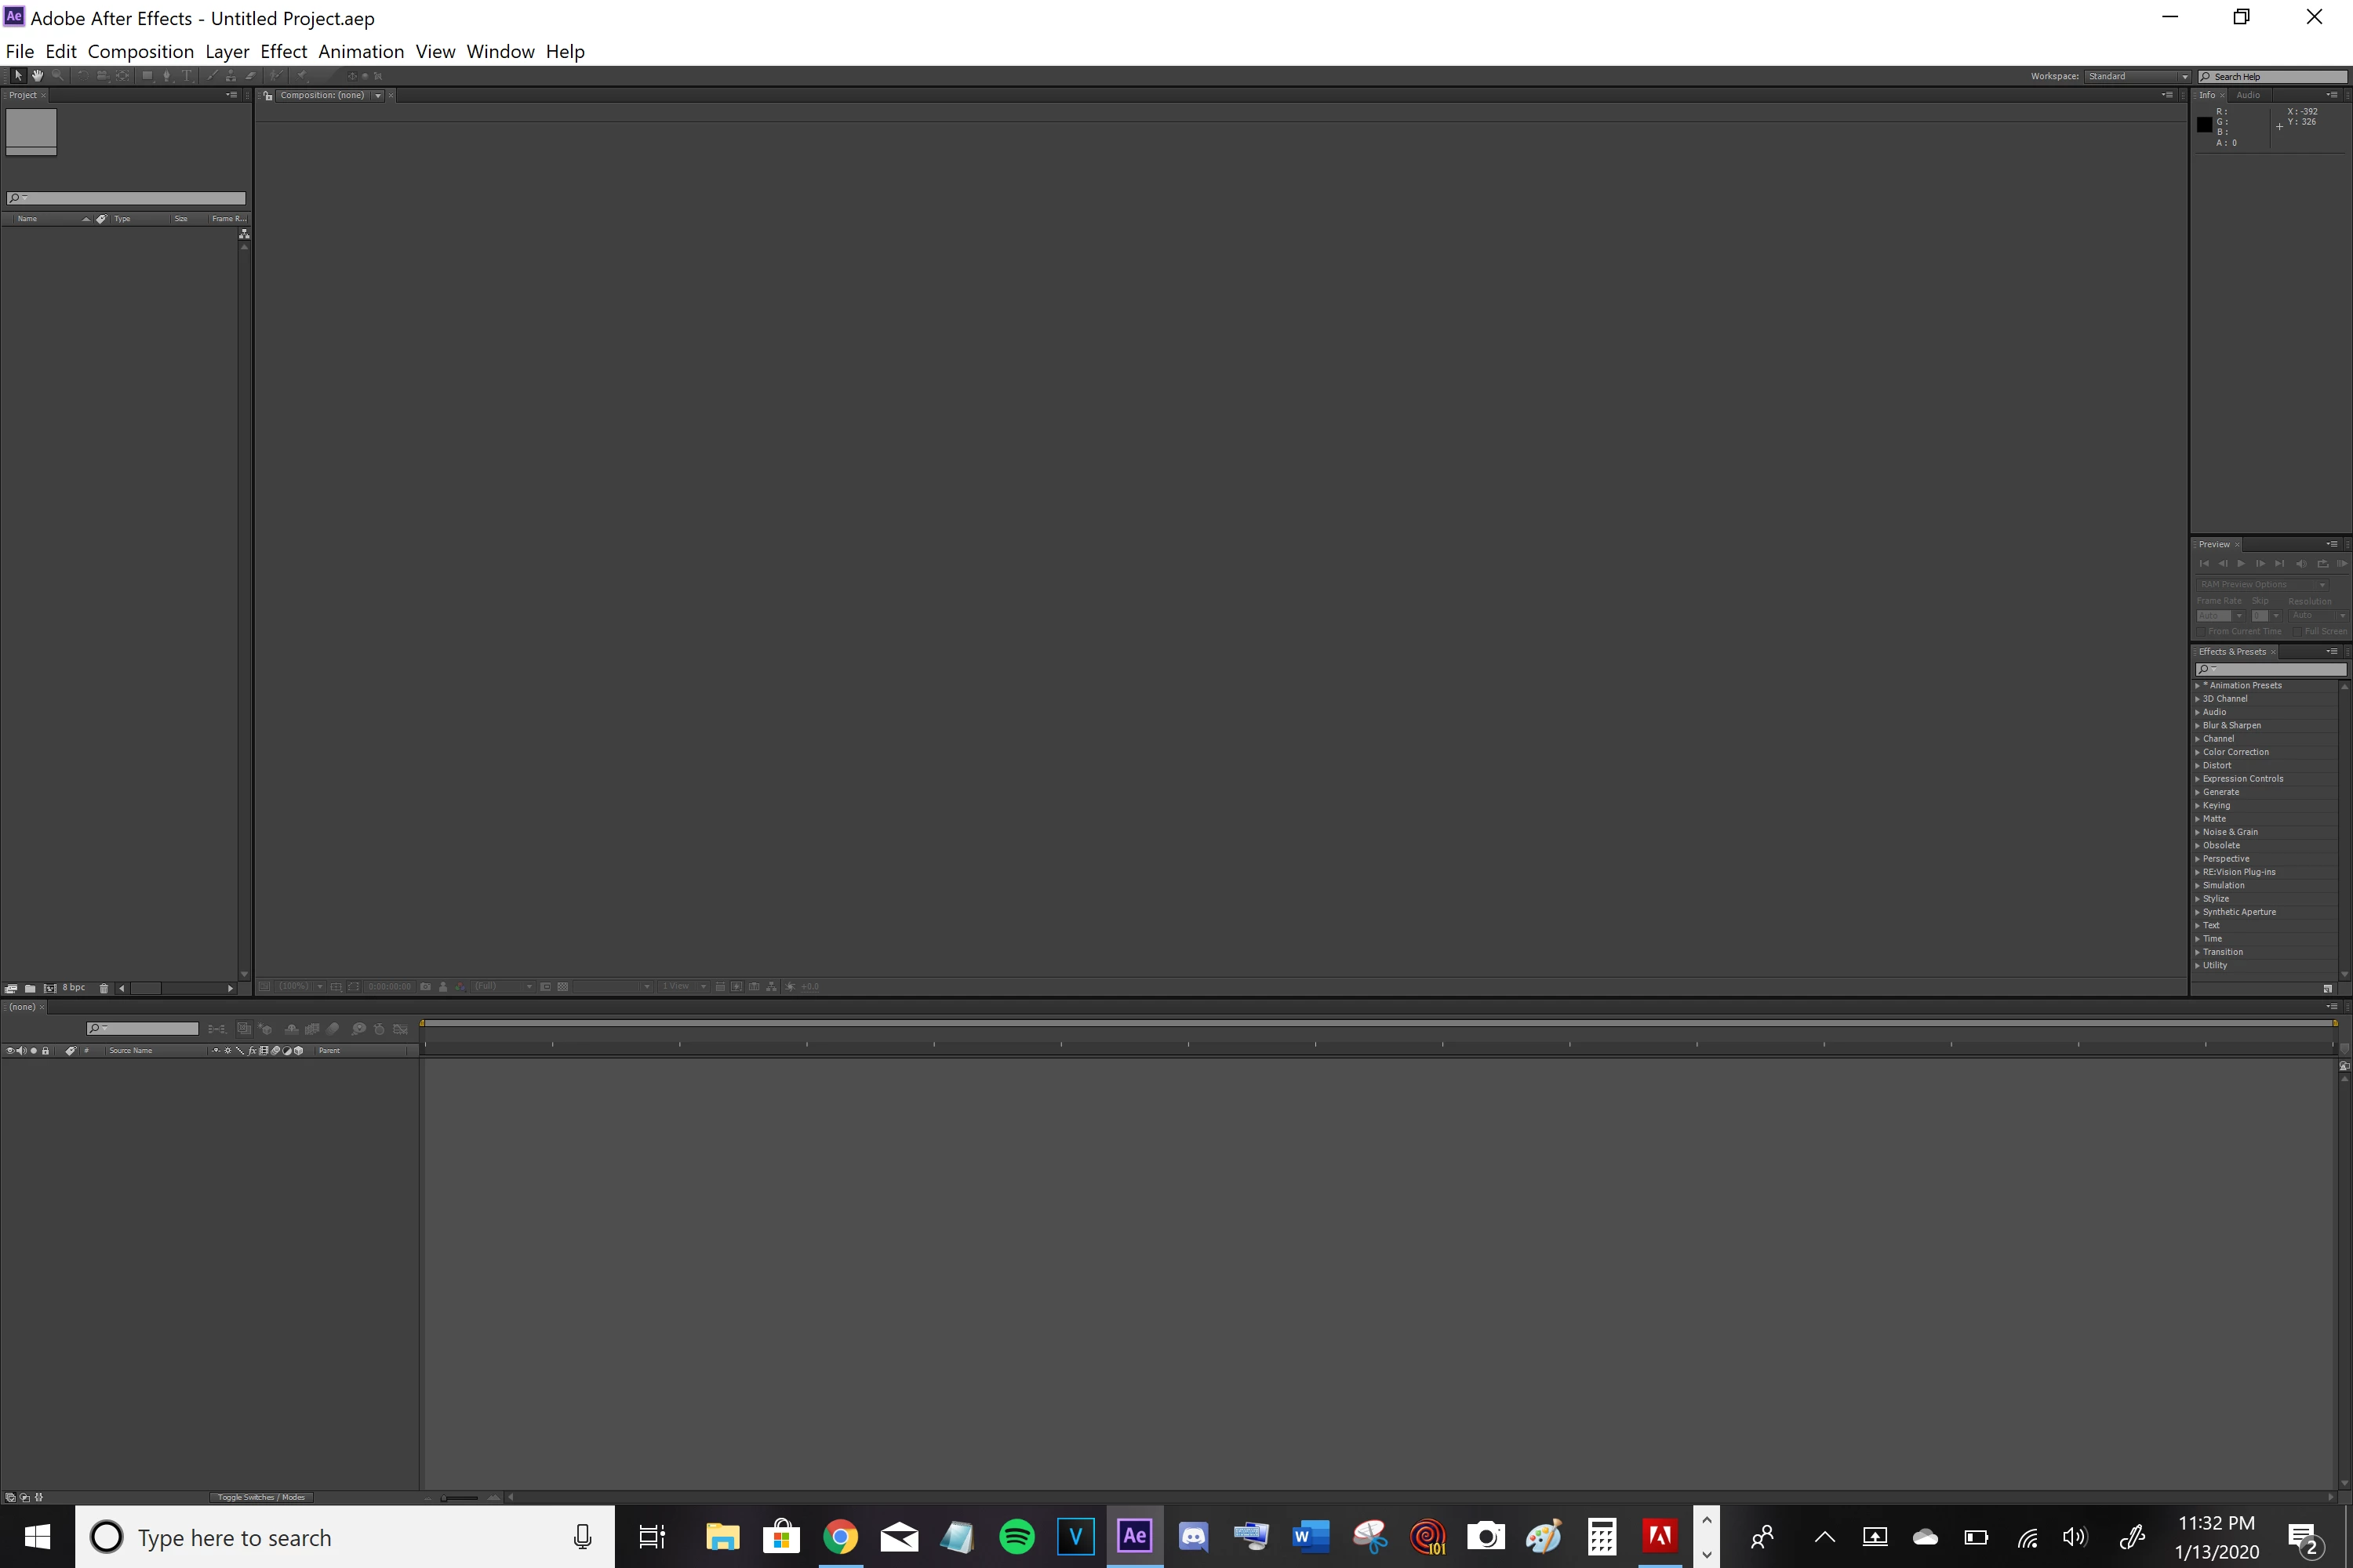
Task: Check the From Current Time checkbox
Action: click(x=2201, y=632)
